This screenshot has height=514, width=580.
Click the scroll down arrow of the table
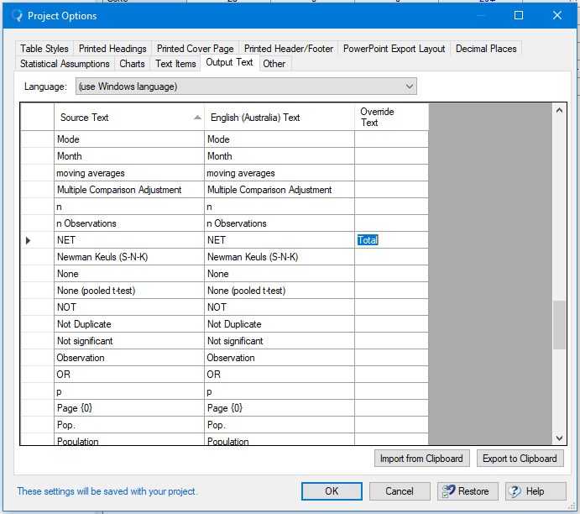pos(559,438)
